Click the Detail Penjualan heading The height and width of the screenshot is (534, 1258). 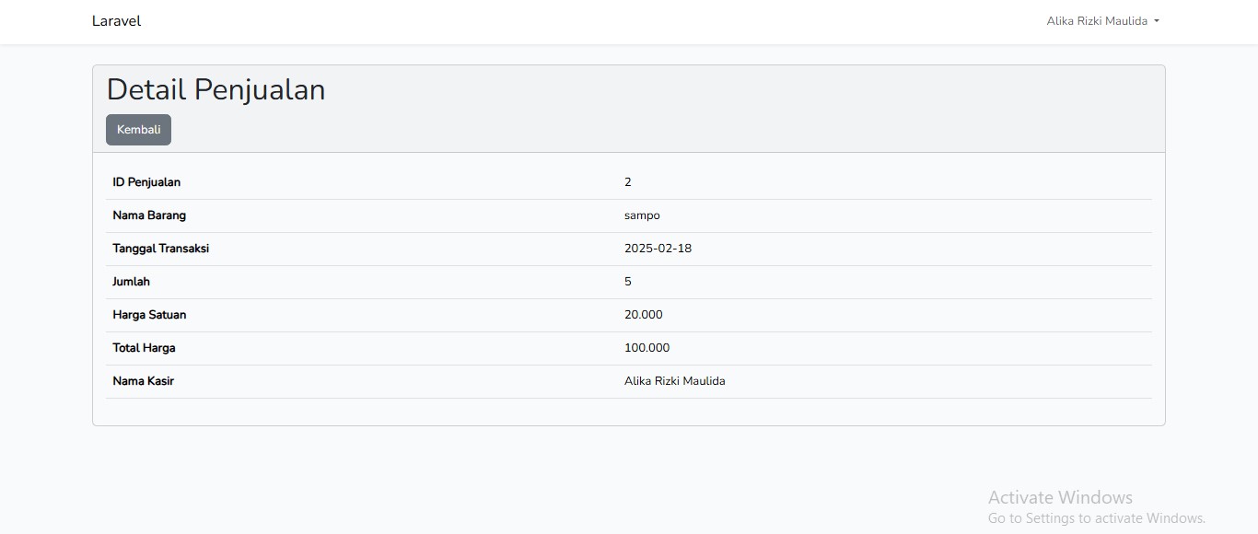click(215, 89)
